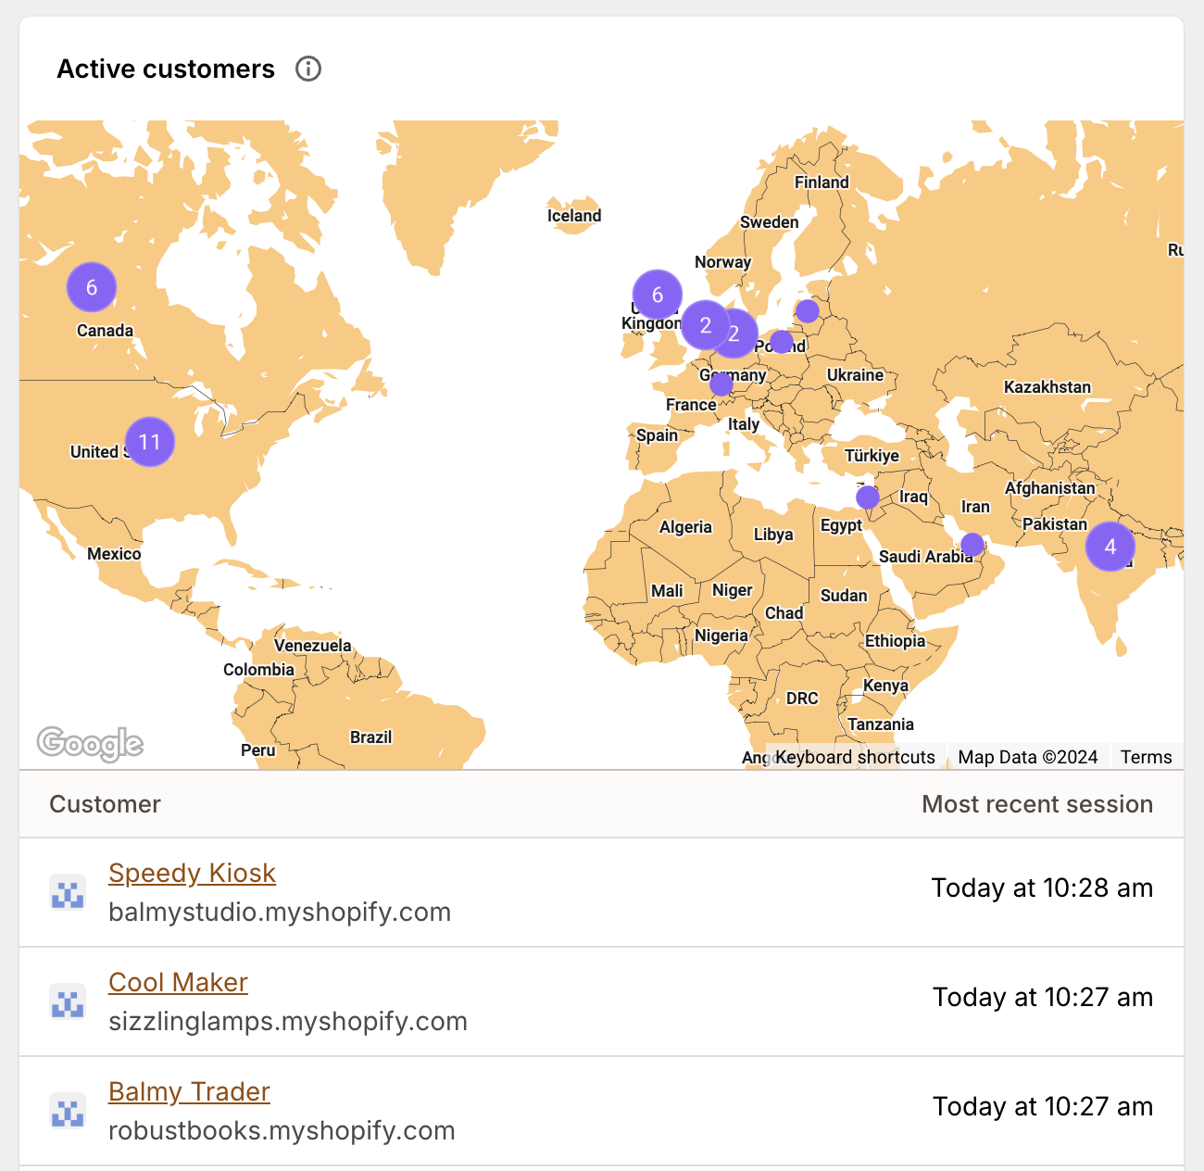Click the 4-customer cluster over India
This screenshot has width=1204, height=1171.
(x=1110, y=547)
